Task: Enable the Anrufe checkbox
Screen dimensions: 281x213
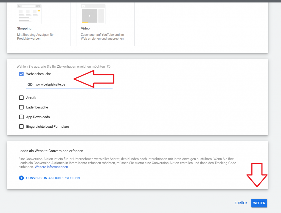Action: 21,98
